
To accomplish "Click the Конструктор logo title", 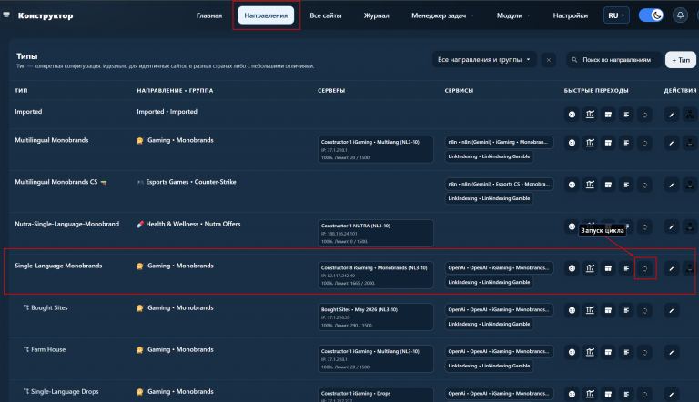I will click(46, 15).
